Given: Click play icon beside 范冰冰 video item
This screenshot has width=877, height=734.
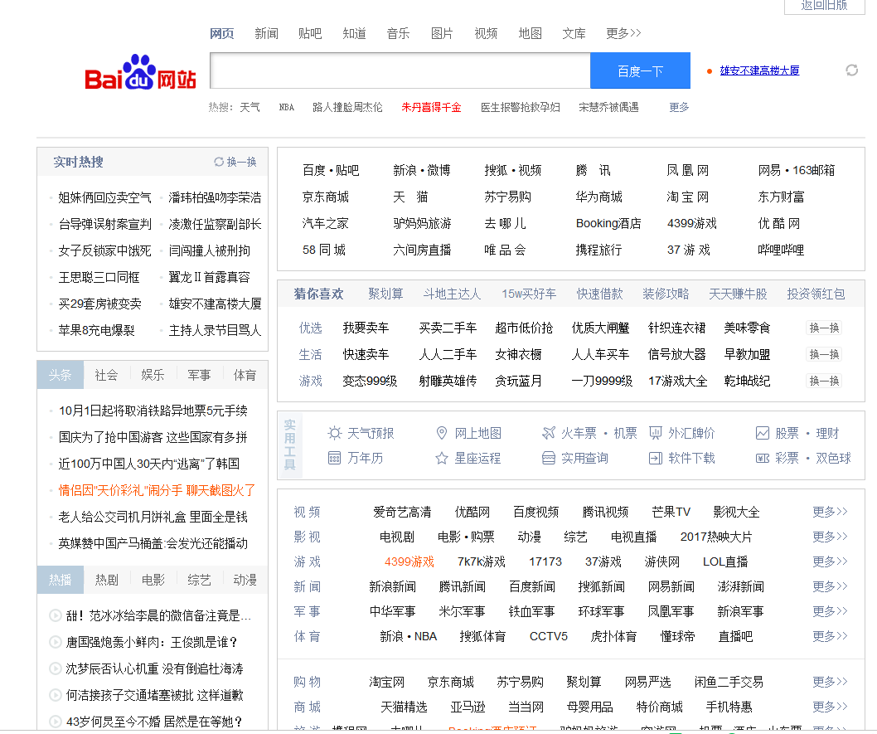Looking at the screenshot, I should click(56, 615).
